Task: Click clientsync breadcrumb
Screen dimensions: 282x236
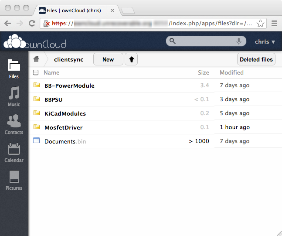Action: pyautogui.click(x=68, y=59)
